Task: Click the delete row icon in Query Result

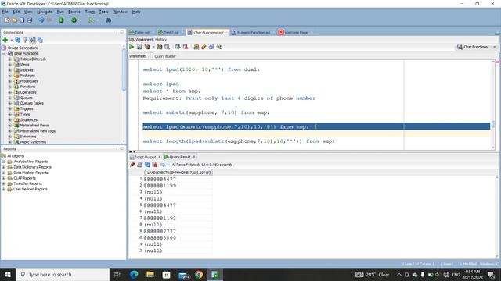Action: 155,165
